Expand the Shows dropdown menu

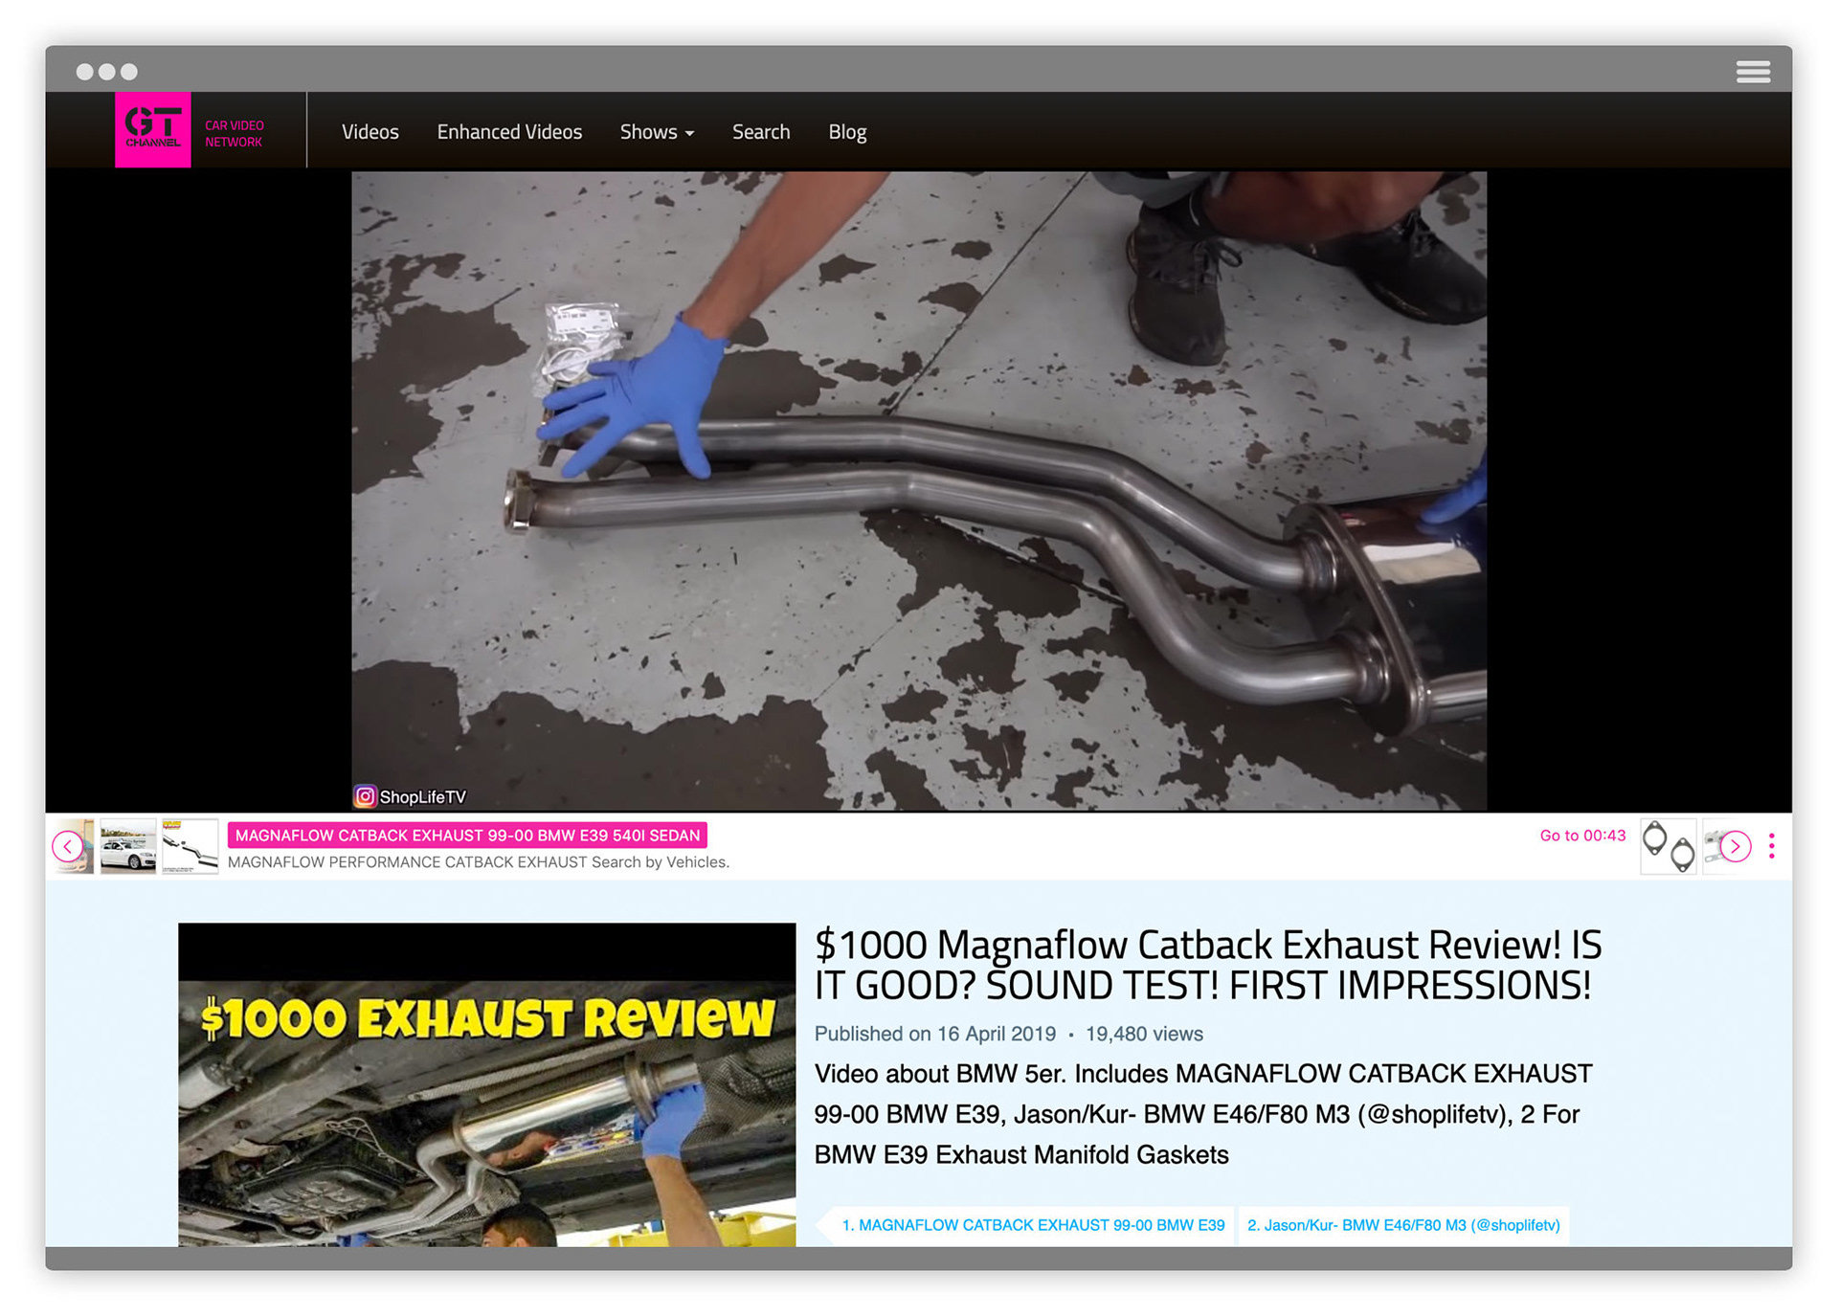tap(657, 132)
